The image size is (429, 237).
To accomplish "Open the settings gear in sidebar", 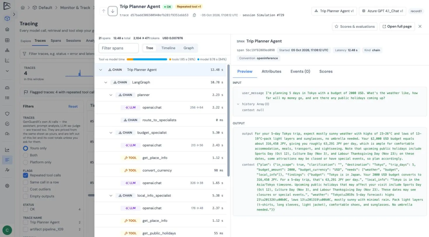I will [7, 186].
